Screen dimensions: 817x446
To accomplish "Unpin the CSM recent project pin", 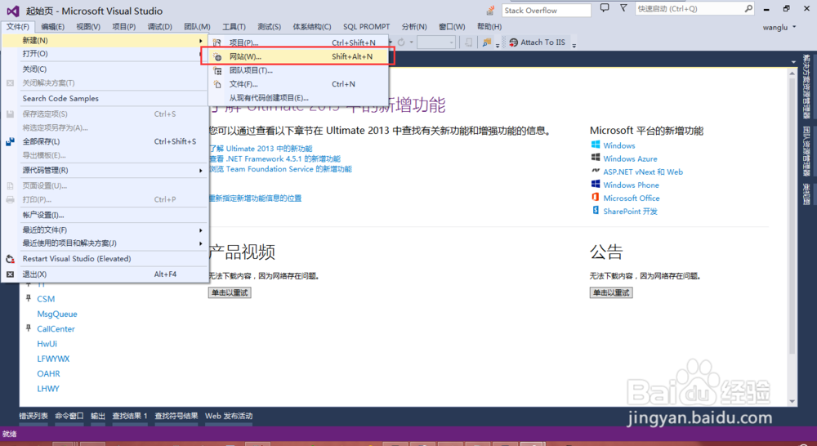I will click(x=29, y=298).
